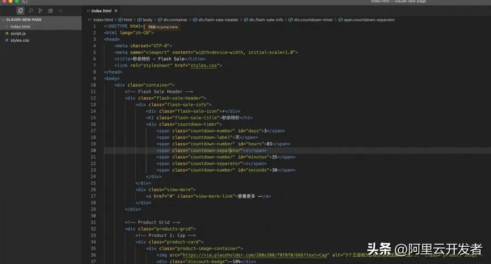Follow the via.placeholder.com image URL link
The width and height of the screenshot is (491, 264).
[x=255, y=255]
